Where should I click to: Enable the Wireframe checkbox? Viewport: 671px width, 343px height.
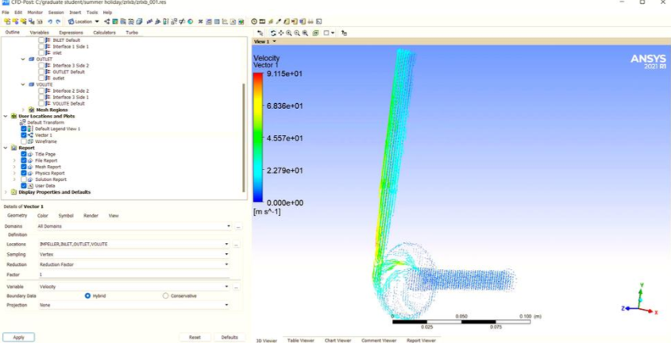pos(24,141)
